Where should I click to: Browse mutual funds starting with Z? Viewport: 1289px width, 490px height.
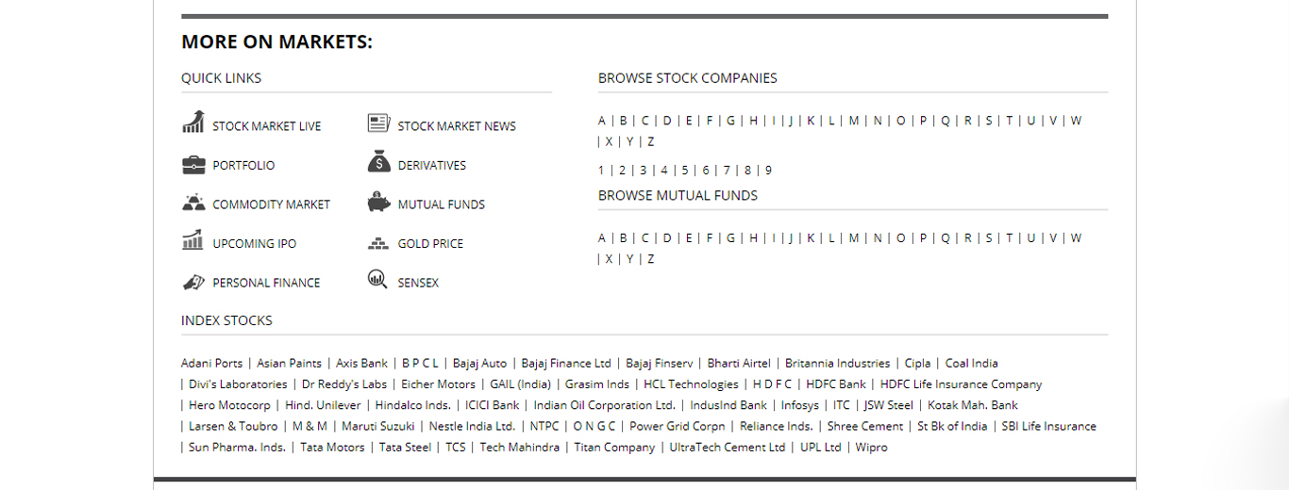point(650,259)
